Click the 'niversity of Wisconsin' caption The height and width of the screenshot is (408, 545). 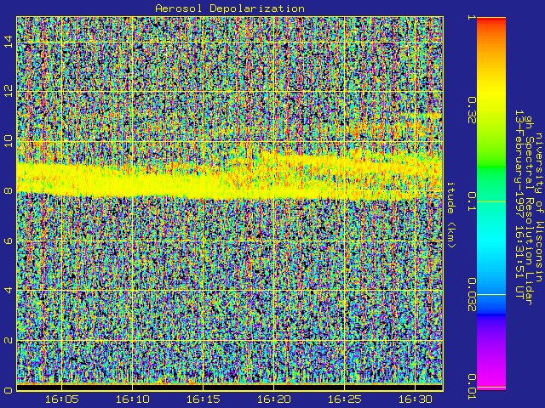pyautogui.click(x=538, y=207)
